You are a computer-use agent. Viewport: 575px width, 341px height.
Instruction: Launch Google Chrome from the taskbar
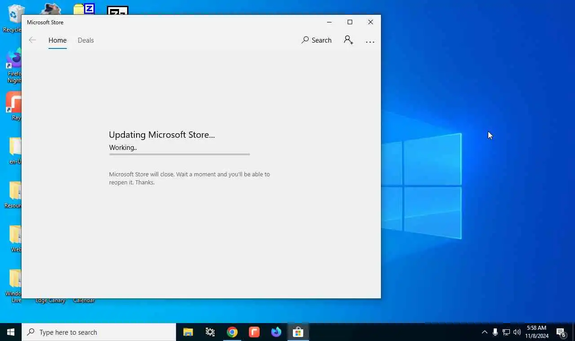click(232, 332)
